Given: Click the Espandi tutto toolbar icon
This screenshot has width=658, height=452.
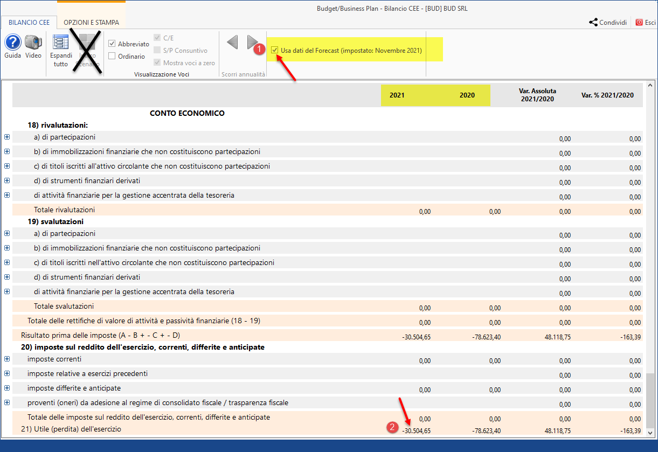Looking at the screenshot, I should coord(61,43).
